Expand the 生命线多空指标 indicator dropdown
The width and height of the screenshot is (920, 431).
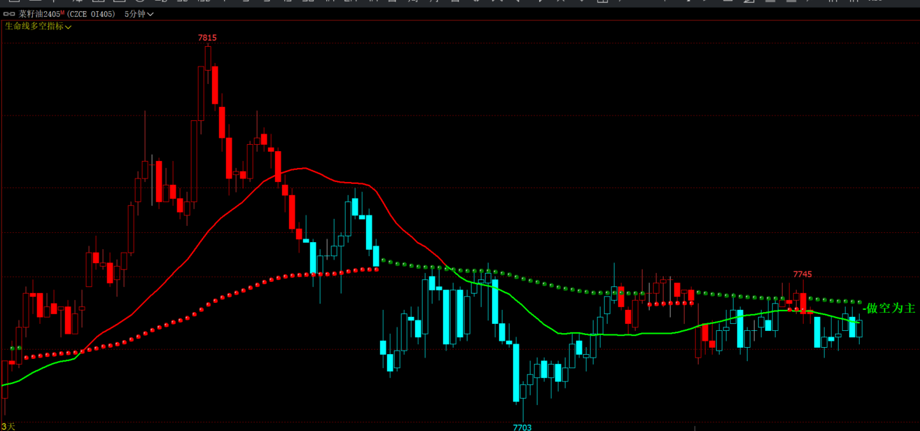(x=38, y=26)
